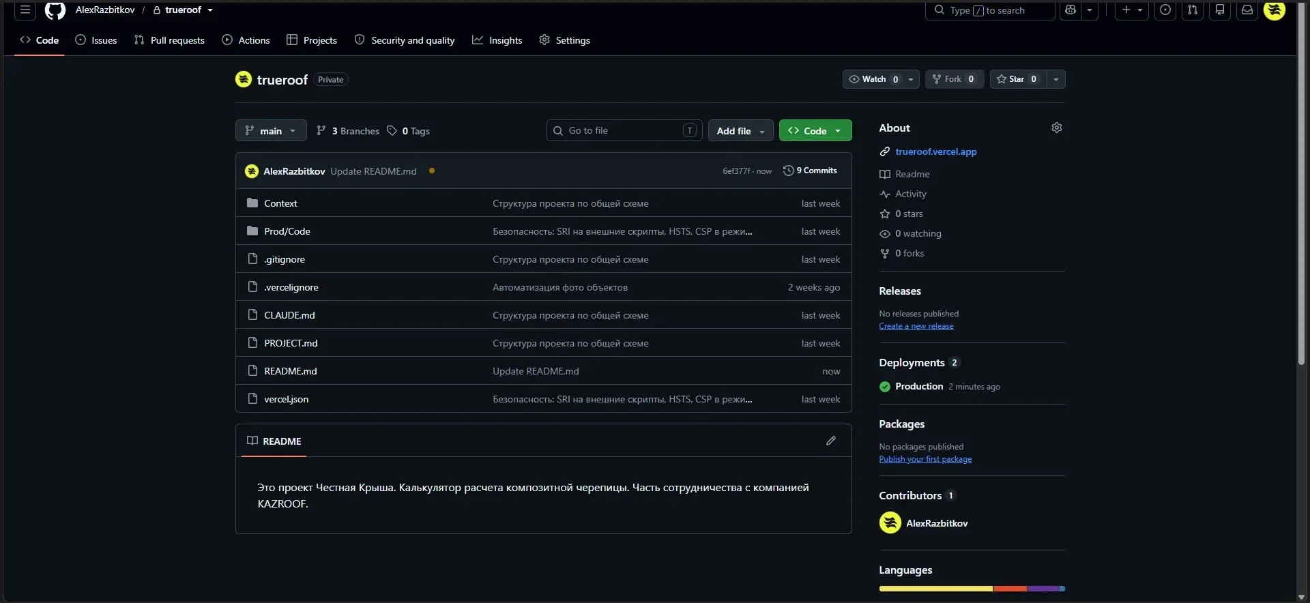Open the Watch notifications dropdown

coord(881,79)
